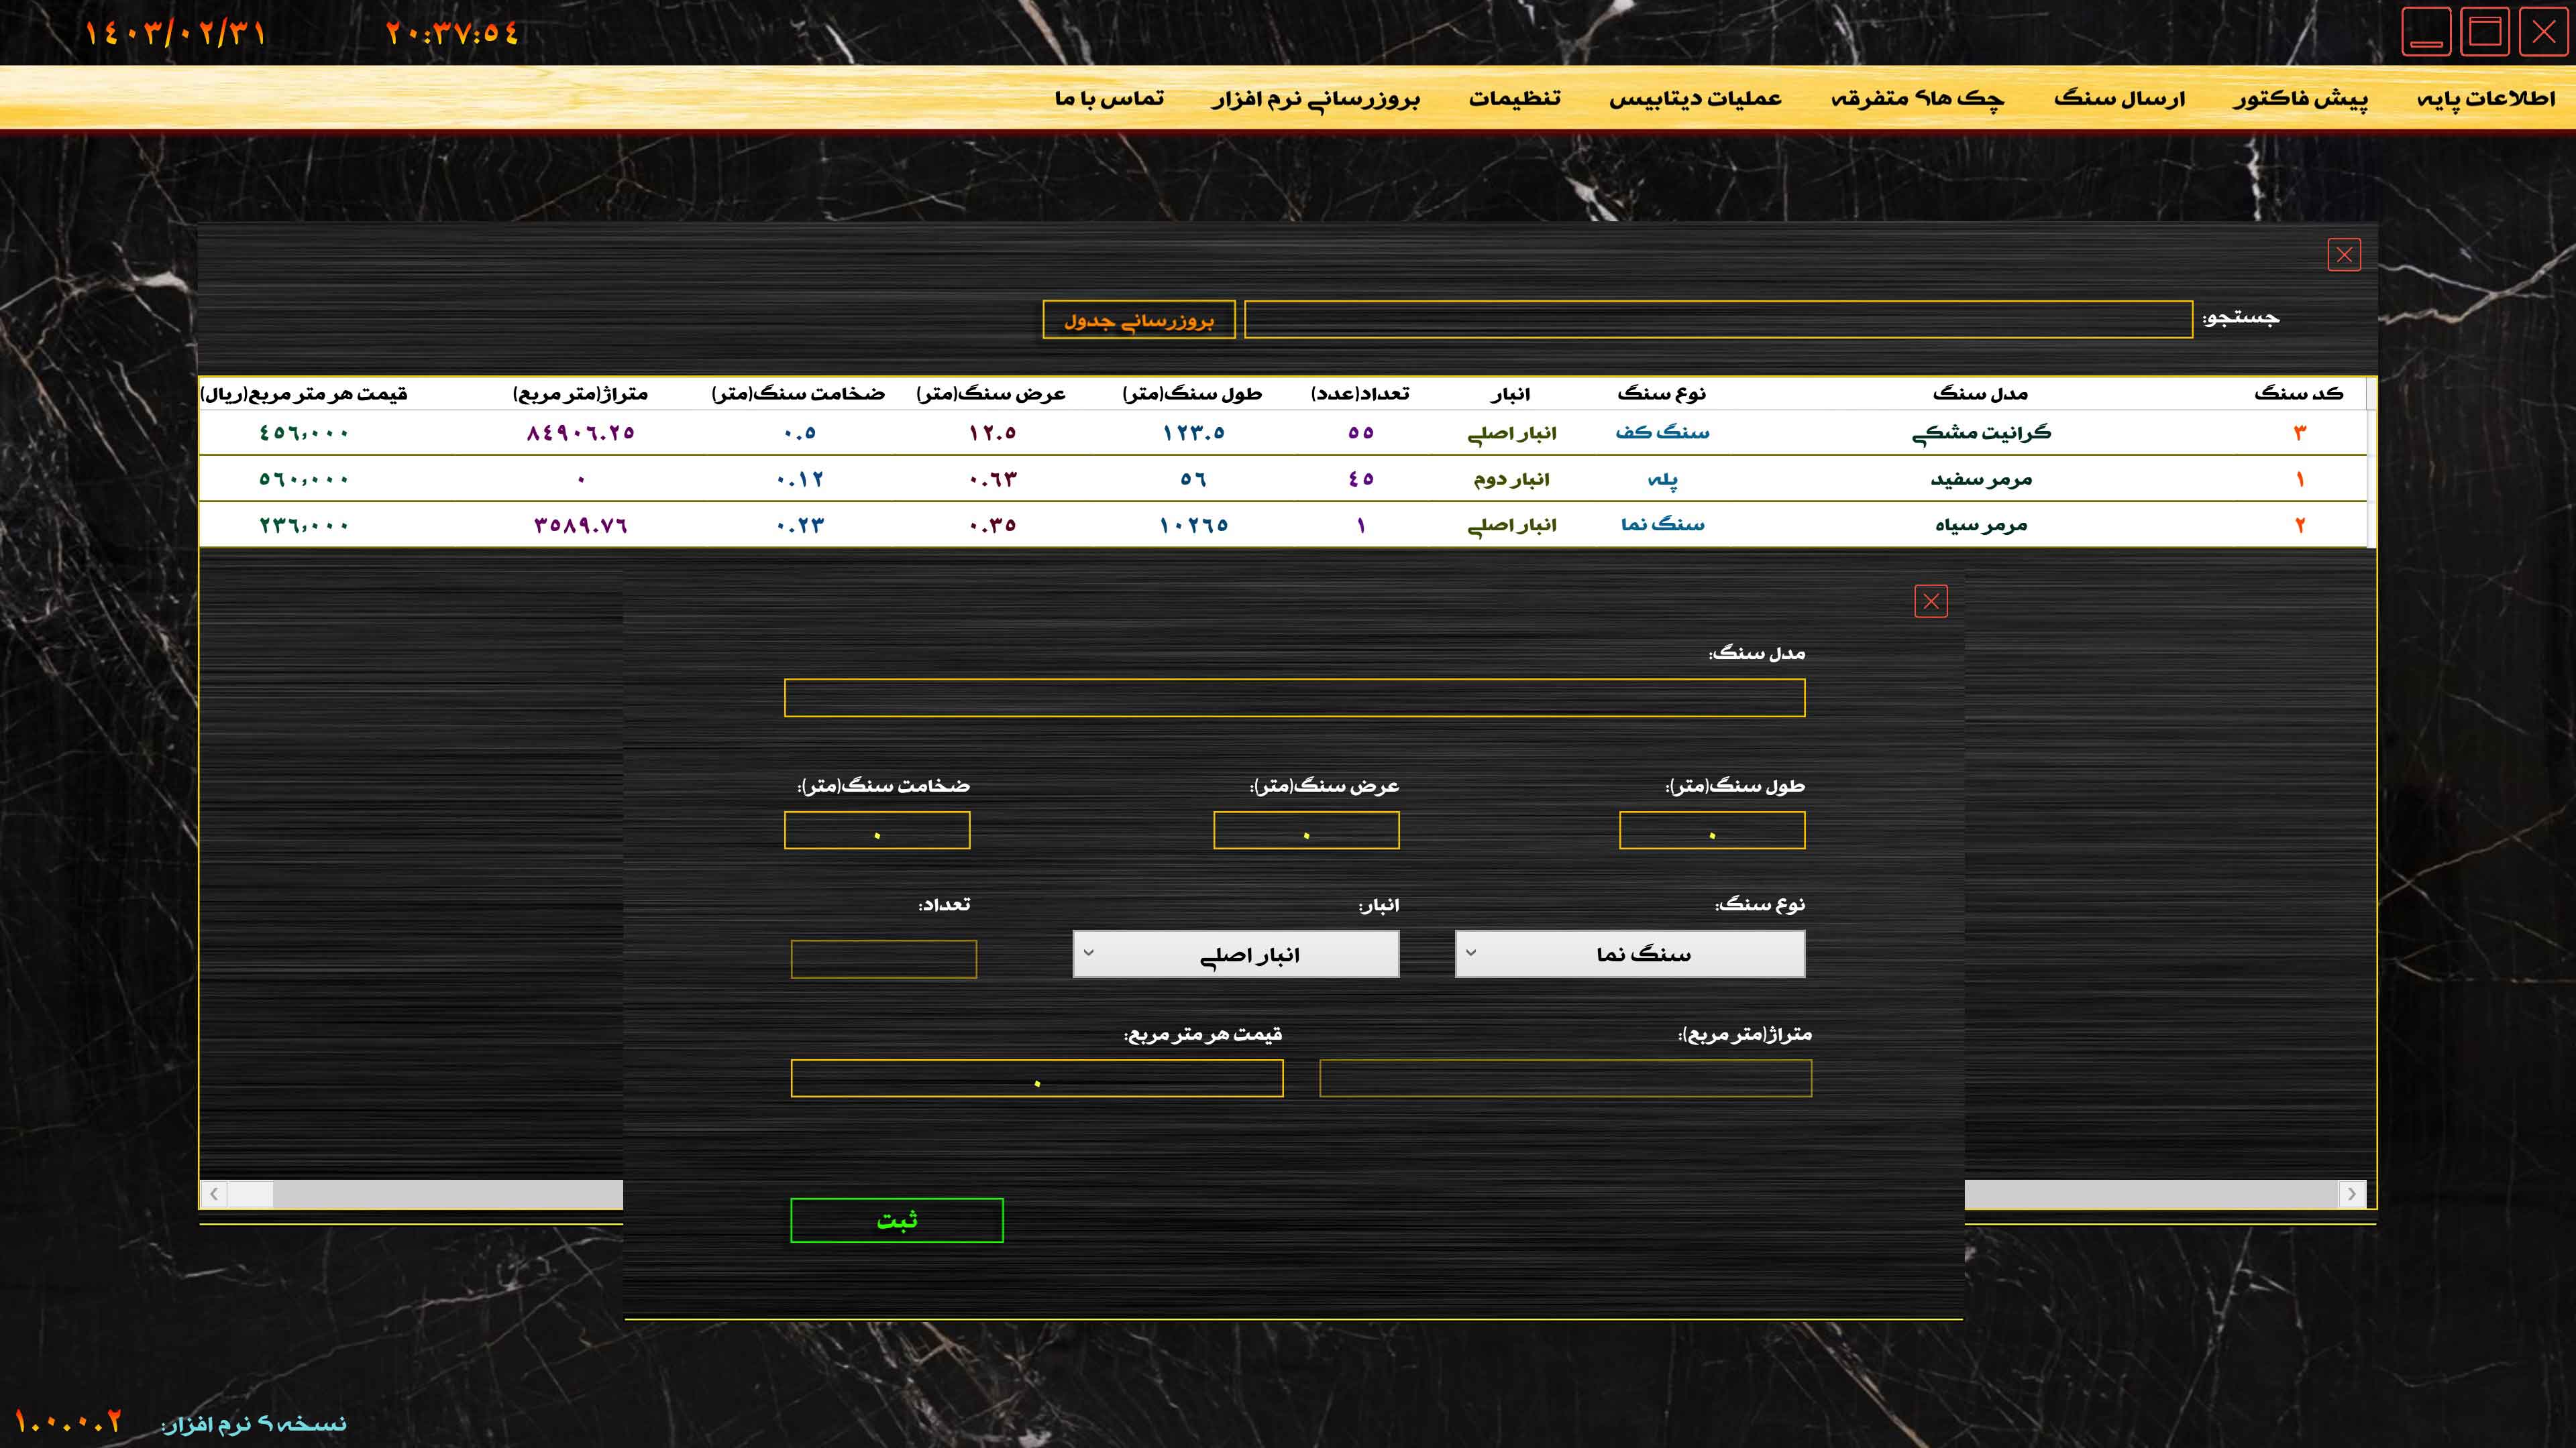
Task: Open the نوع سنگ dropdown showing سنگ نما
Action: pyautogui.click(x=1629, y=955)
